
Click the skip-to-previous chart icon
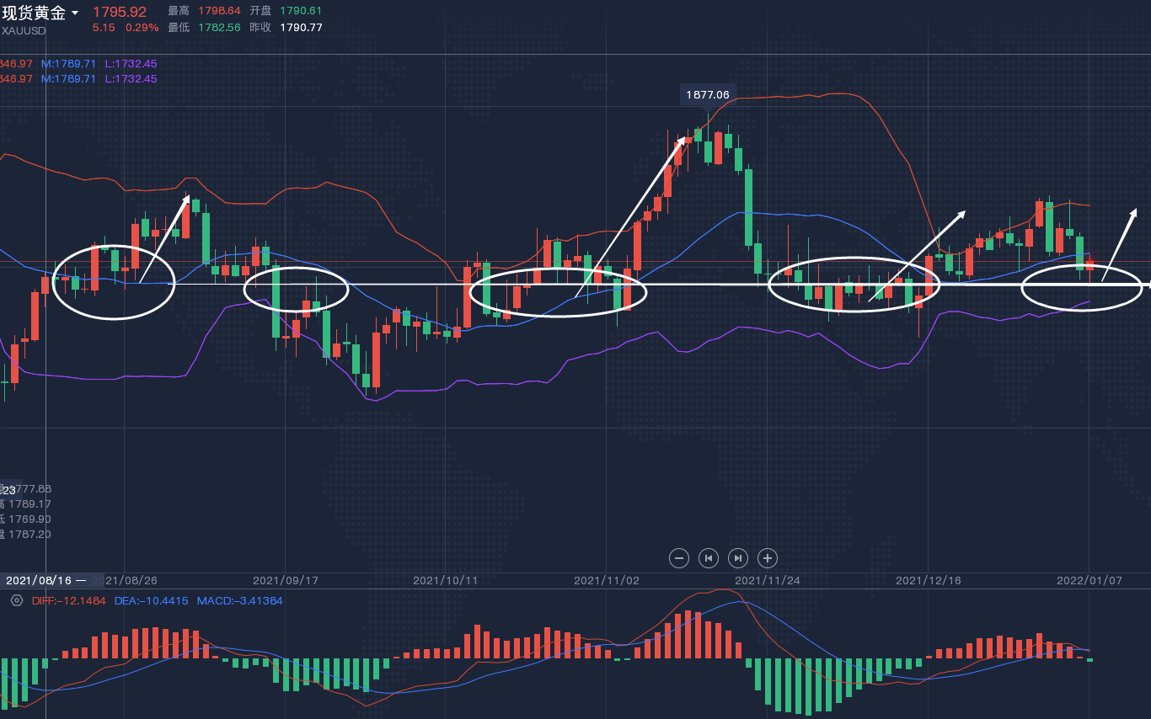click(709, 557)
